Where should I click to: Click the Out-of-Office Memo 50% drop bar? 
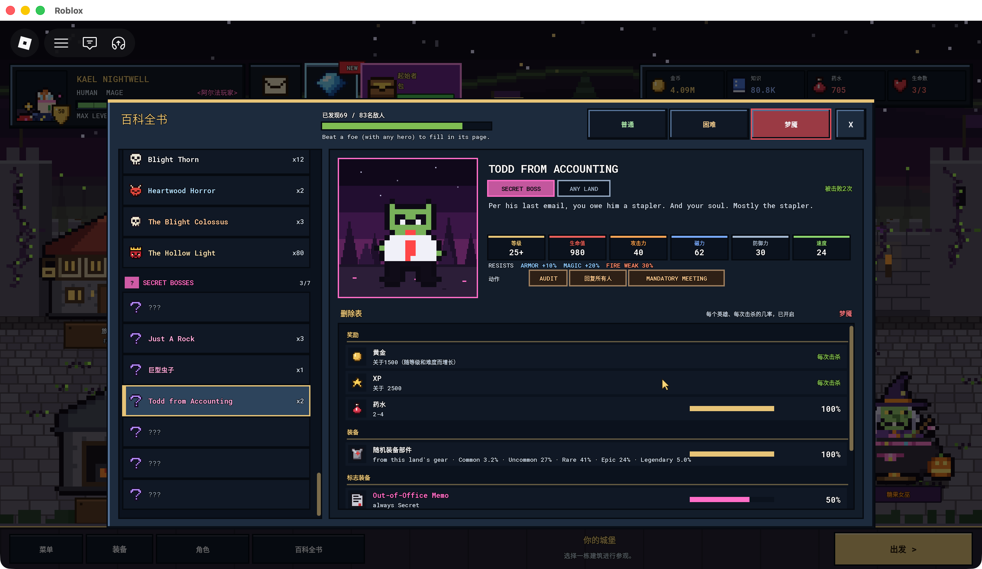pyautogui.click(x=731, y=499)
